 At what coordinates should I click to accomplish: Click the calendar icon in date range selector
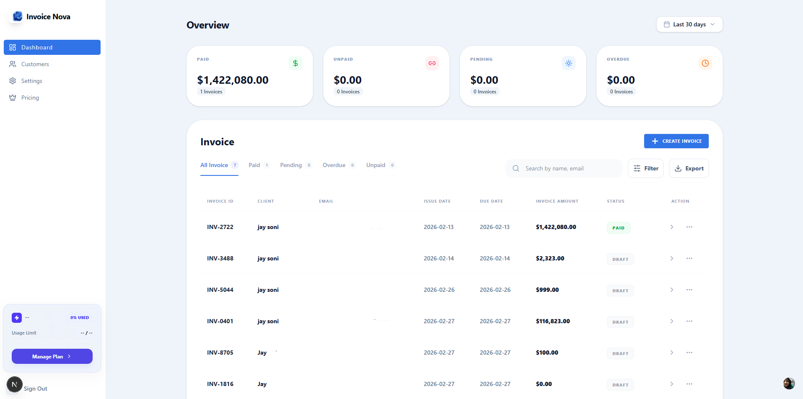[667, 24]
